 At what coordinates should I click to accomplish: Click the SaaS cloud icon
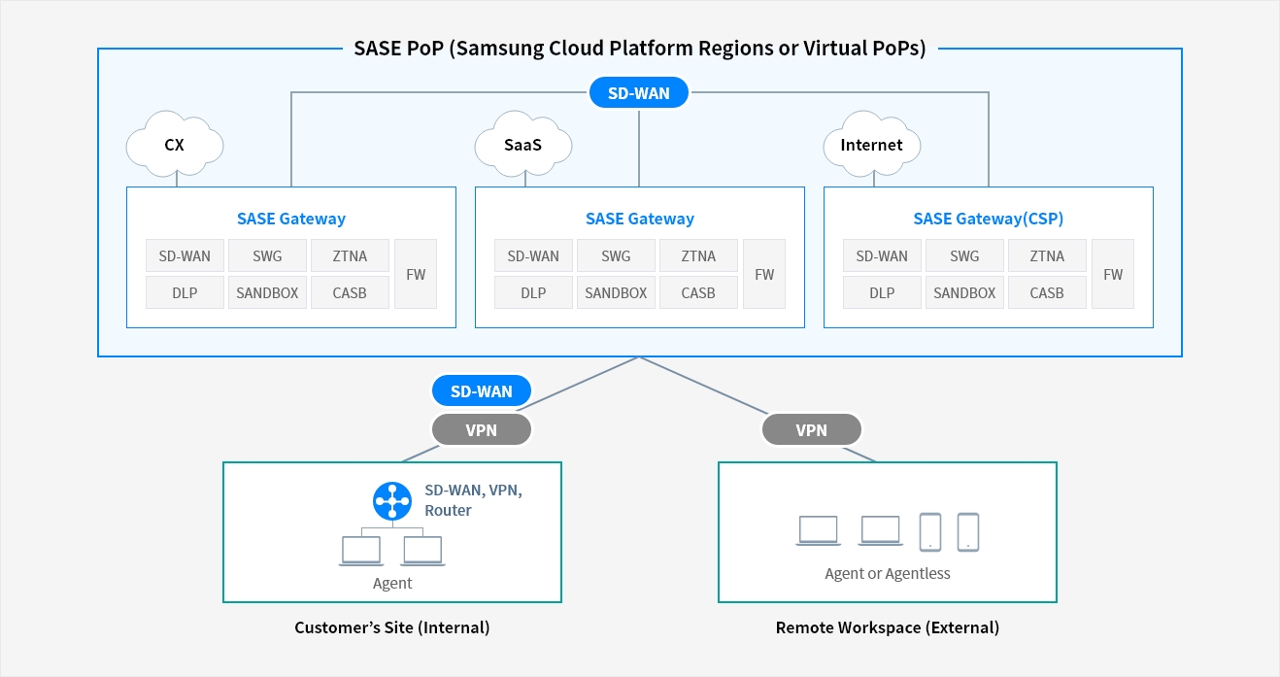(x=522, y=145)
